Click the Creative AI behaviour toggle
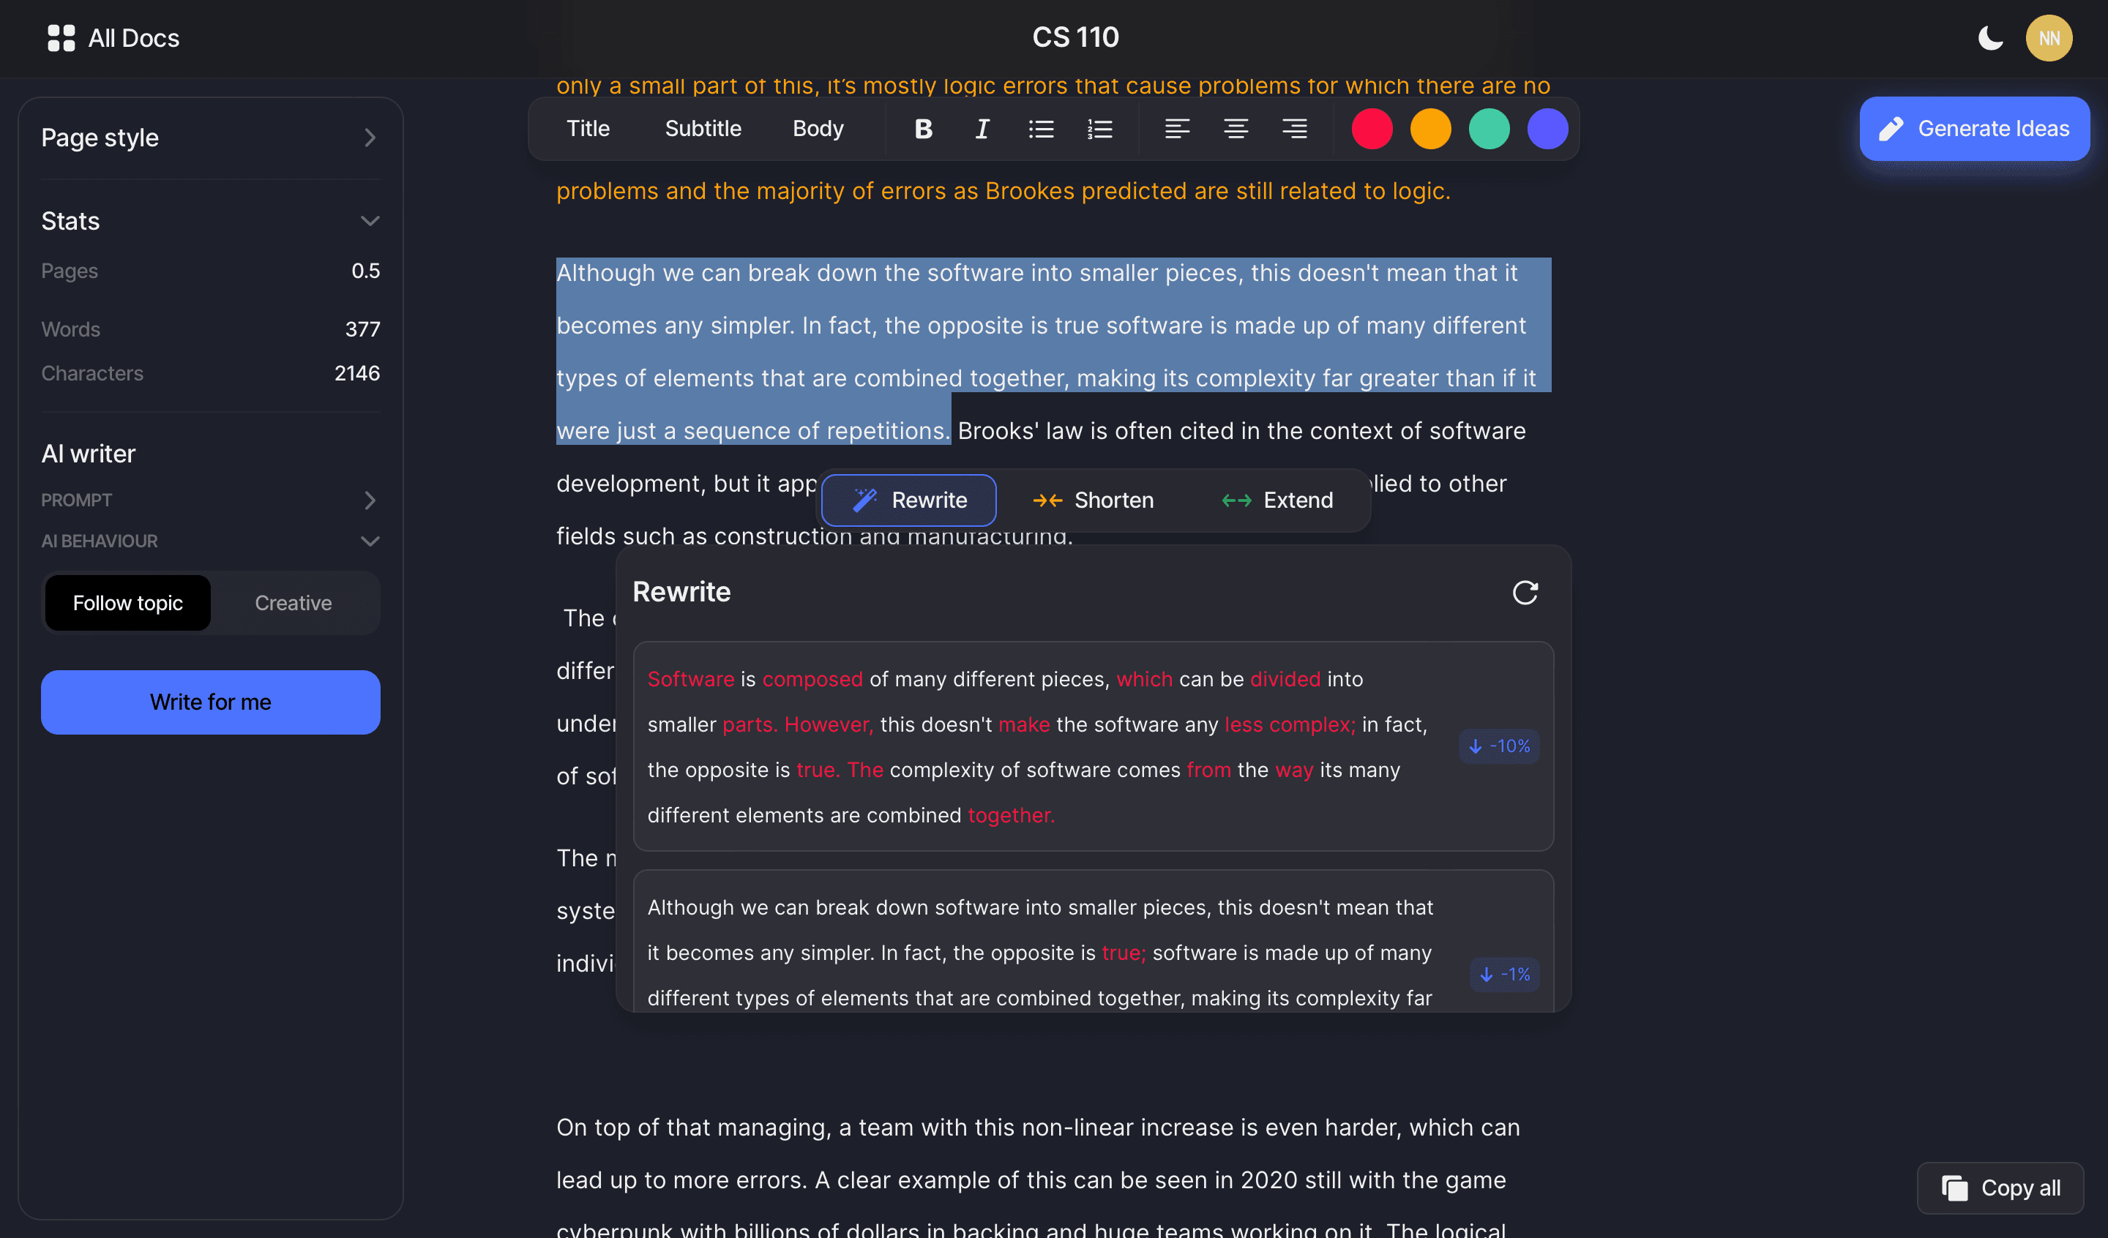This screenshot has height=1238, width=2108. (294, 601)
